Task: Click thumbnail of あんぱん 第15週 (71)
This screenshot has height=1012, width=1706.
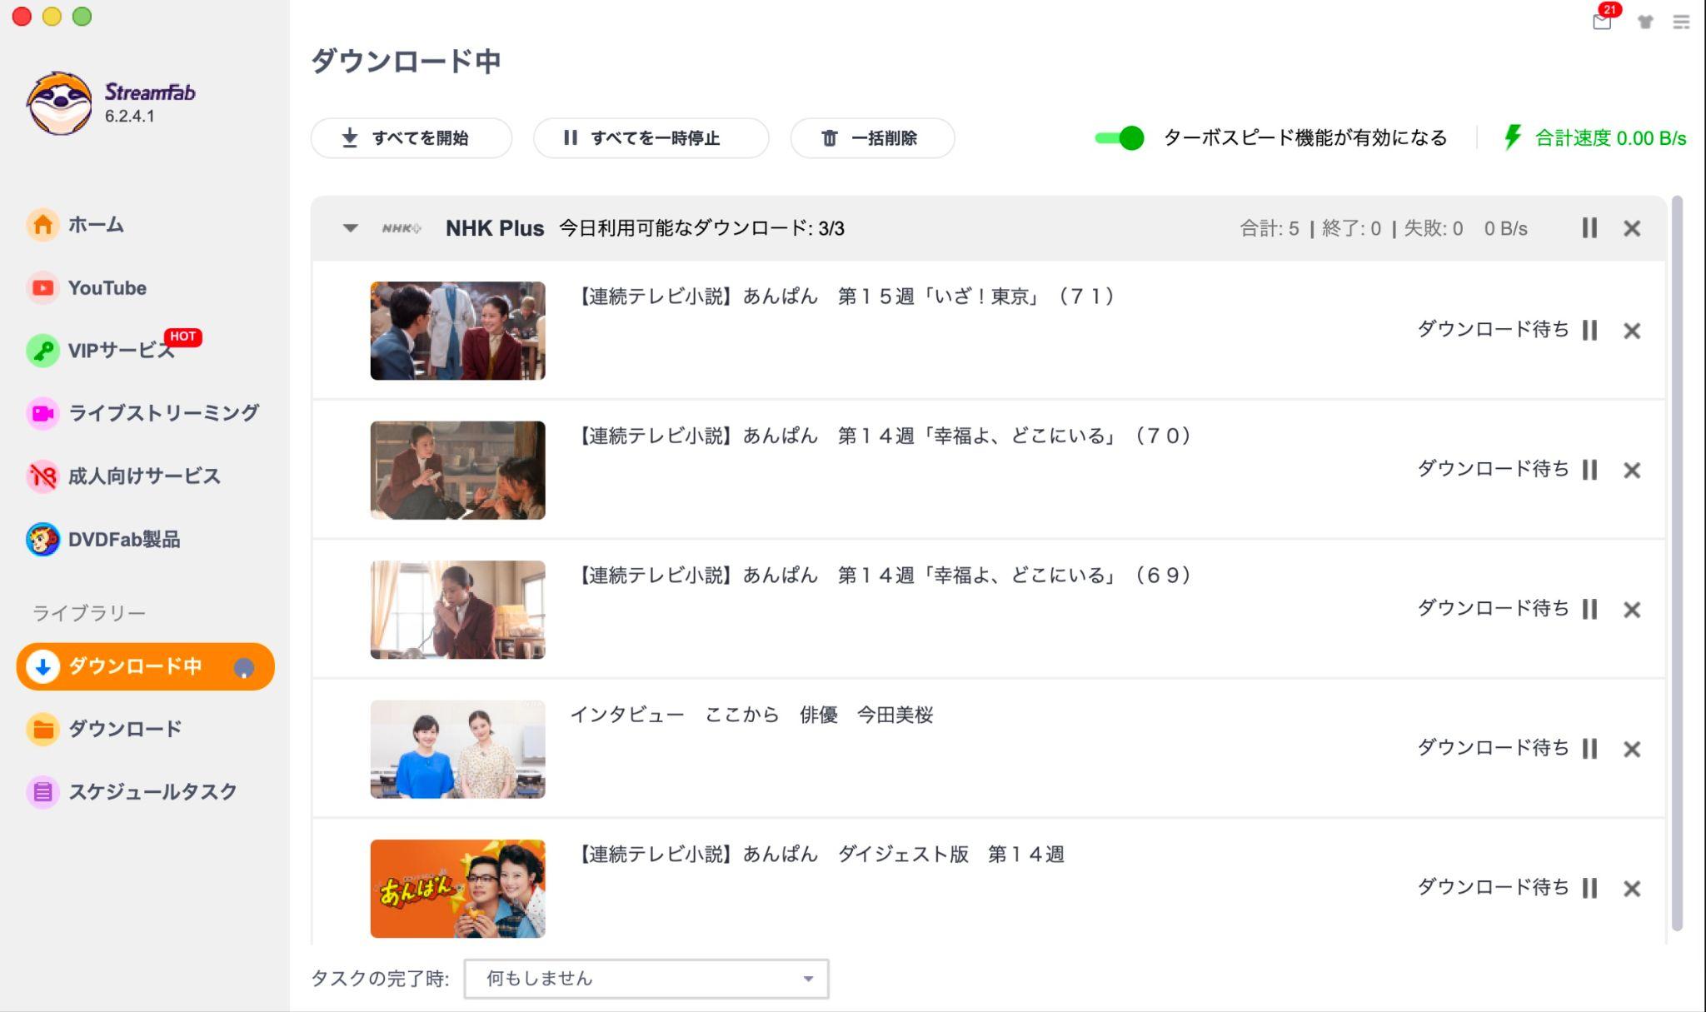Action: (457, 331)
